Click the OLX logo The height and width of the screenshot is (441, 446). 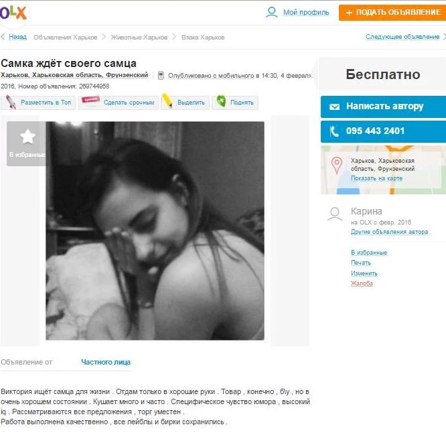(13, 13)
